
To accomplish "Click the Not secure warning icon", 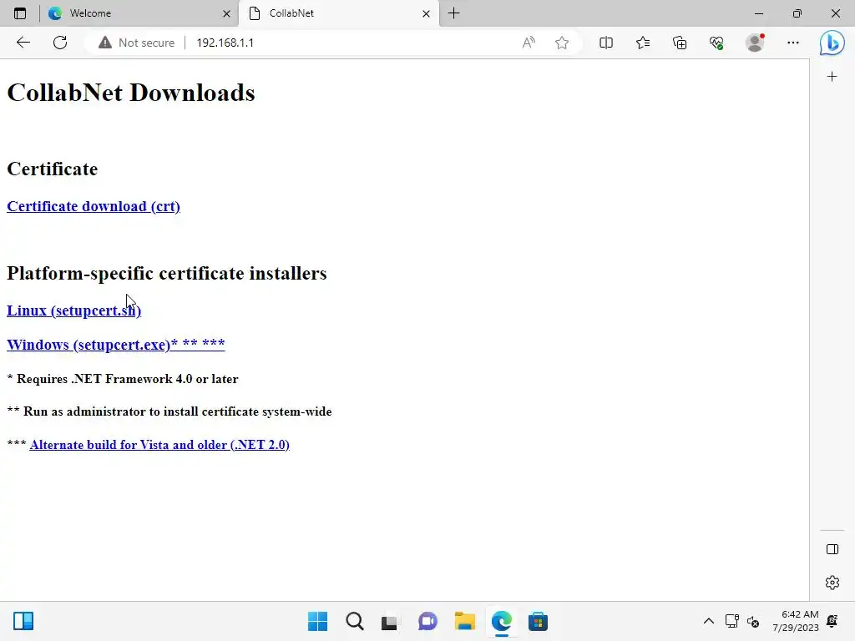I will [104, 43].
